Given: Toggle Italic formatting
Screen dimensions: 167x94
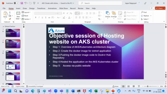Looking at the screenshot, I should (x=39, y=17).
